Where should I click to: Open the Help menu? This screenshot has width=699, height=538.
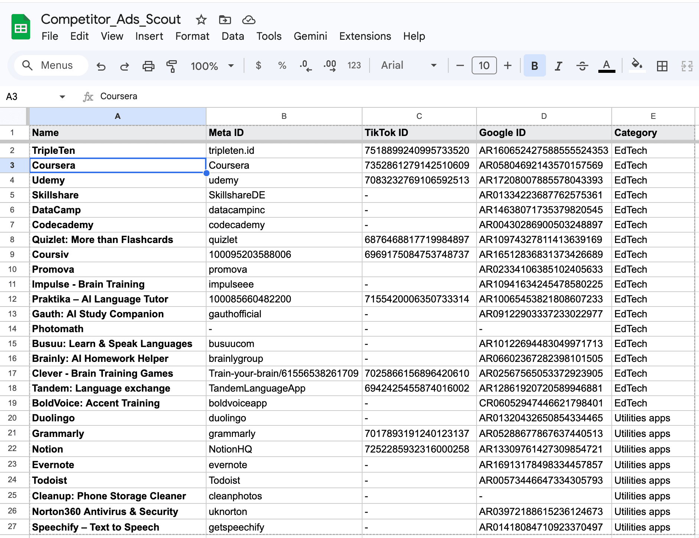(x=414, y=36)
